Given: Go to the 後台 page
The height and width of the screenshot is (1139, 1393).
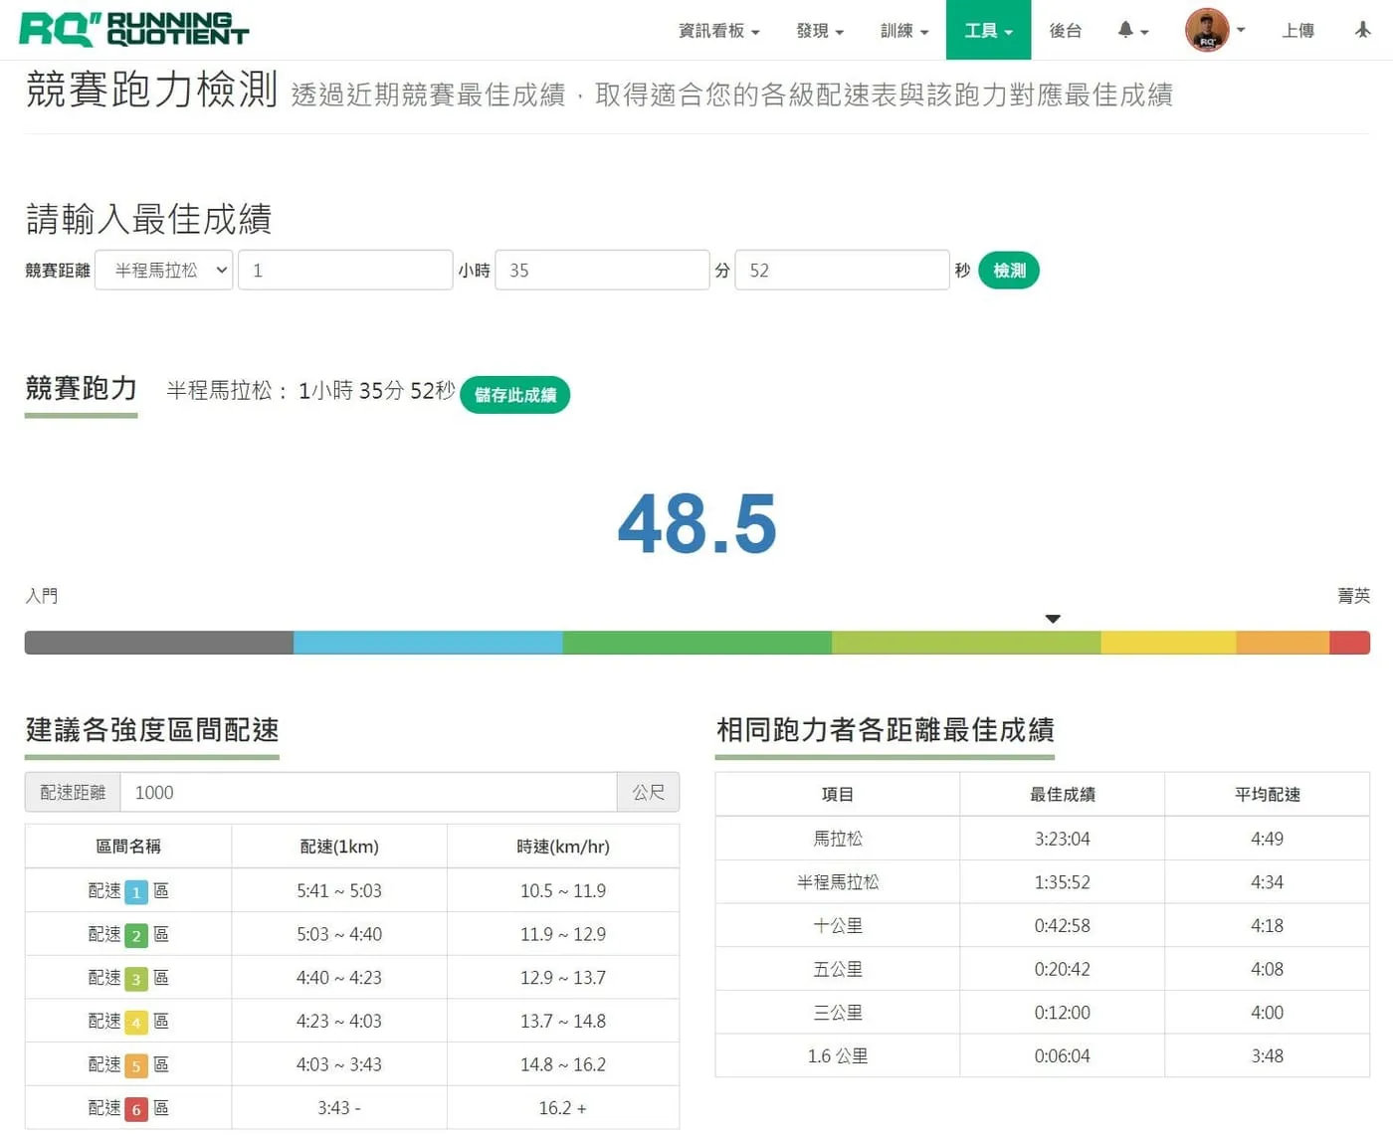Looking at the screenshot, I should (x=1065, y=31).
